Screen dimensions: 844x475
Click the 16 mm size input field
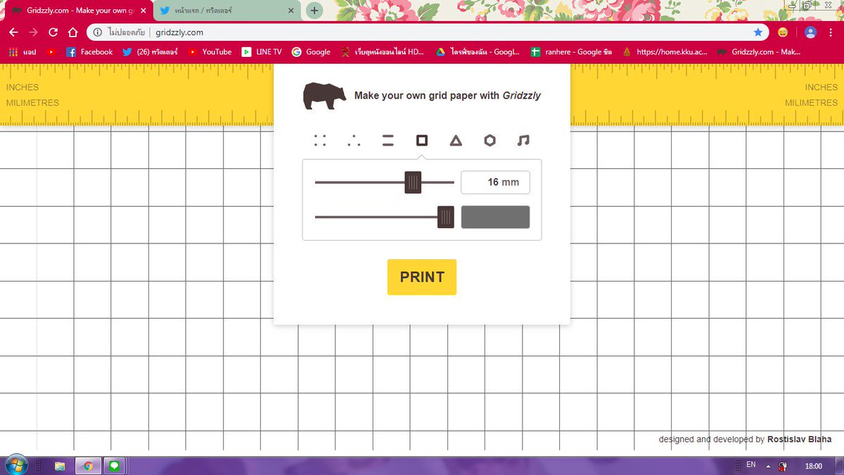click(x=495, y=182)
